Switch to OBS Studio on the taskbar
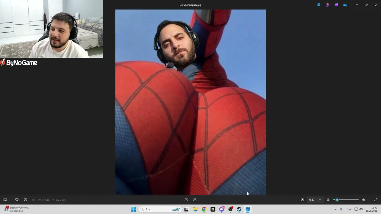 tap(230, 209)
